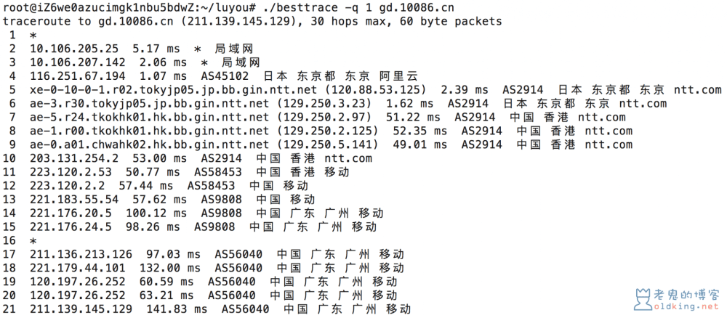Click hostname xe-0-10-0-1.r02.tokyjp05 on hop 5
The height and width of the screenshot is (318, 727).
[112, 89]
